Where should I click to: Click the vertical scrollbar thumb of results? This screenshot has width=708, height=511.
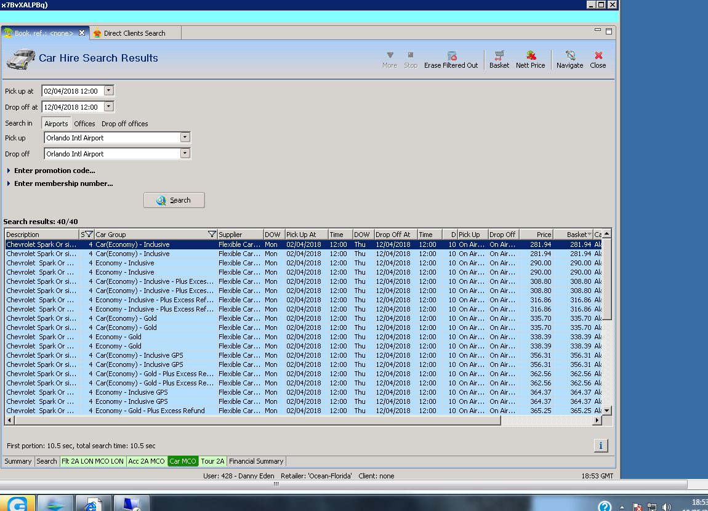click(607, 279)
